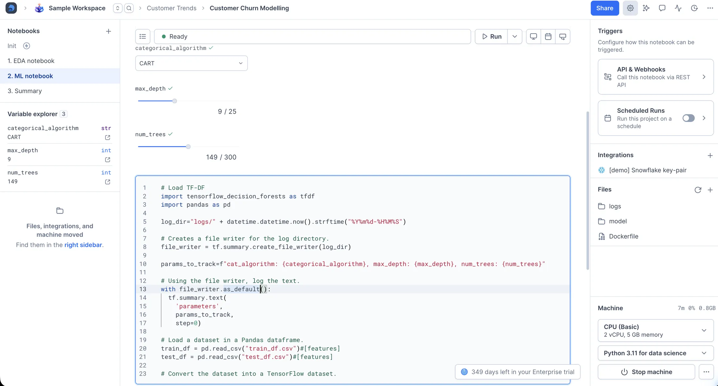Expand the Scheduled Runs chevron
Image resolution: width=718 pixels, height=386 pixels.
pos(704,118)
